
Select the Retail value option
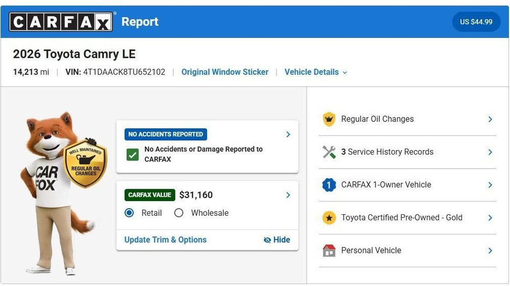pyautogui.click(x=129, y=213)
